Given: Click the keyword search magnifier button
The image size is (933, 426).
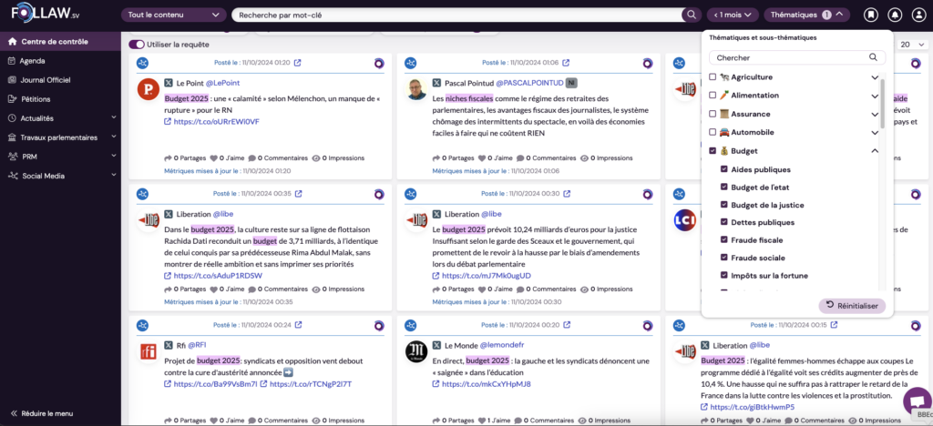Looking at the screenshot, I should [x=690, y=15].
